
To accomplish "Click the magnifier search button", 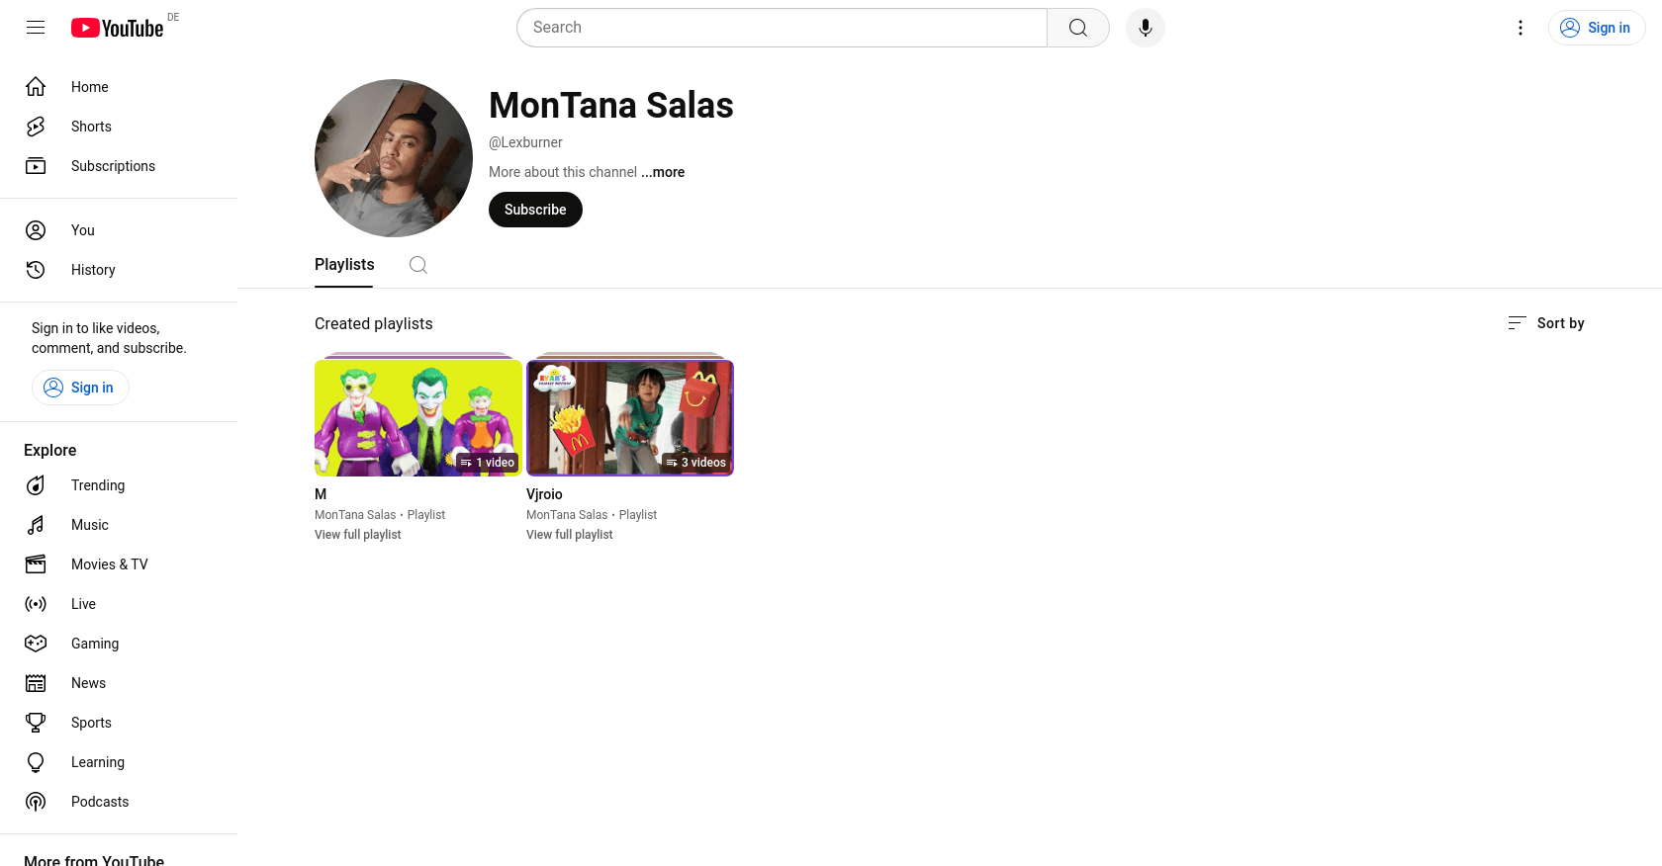I will coord(1078,28).
